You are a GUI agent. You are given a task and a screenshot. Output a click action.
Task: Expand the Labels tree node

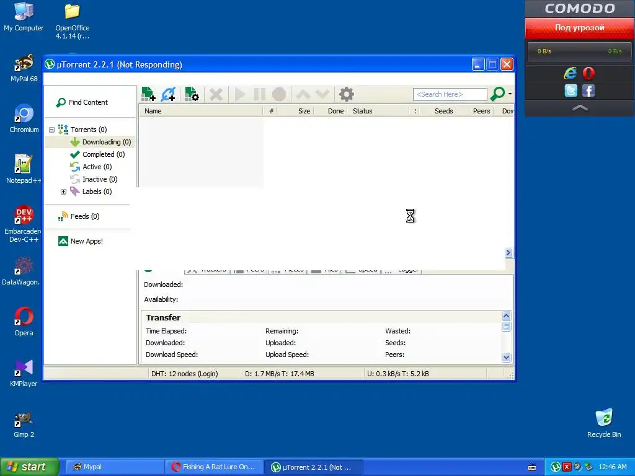tap(64, 192)
